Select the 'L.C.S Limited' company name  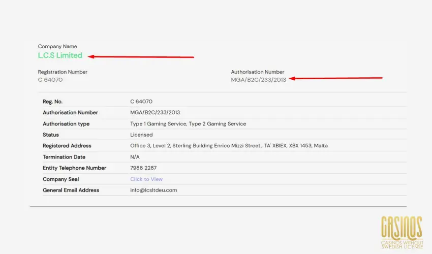(x=60, y=55)
